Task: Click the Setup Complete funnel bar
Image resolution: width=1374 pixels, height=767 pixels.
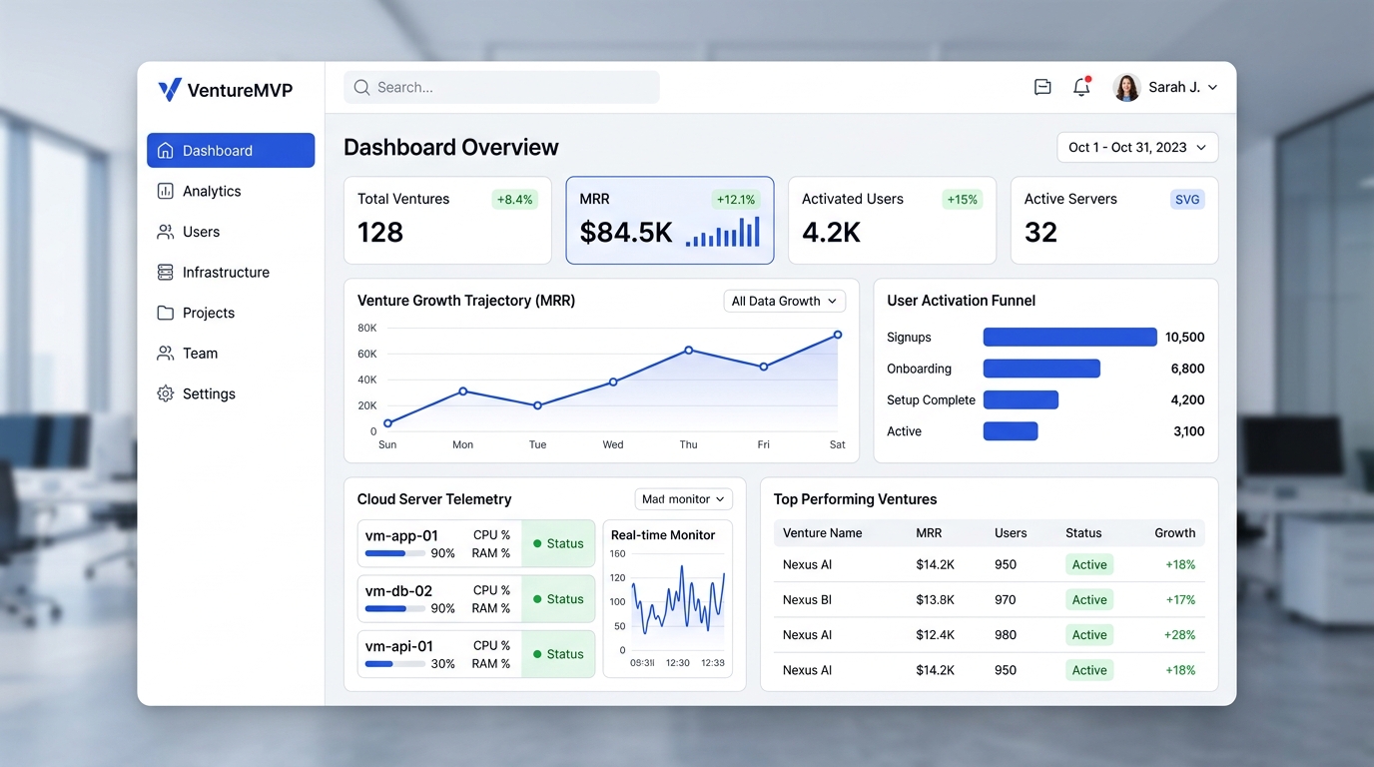Action: tap(1021, 399)
